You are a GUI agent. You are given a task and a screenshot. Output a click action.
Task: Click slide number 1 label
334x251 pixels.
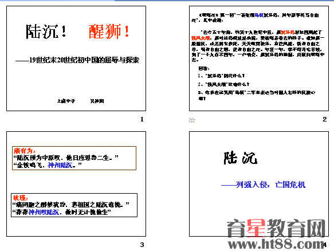tap(142, 119)
